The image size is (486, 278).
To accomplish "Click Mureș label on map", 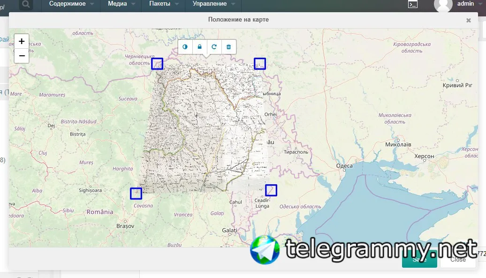I will (86, 163).
